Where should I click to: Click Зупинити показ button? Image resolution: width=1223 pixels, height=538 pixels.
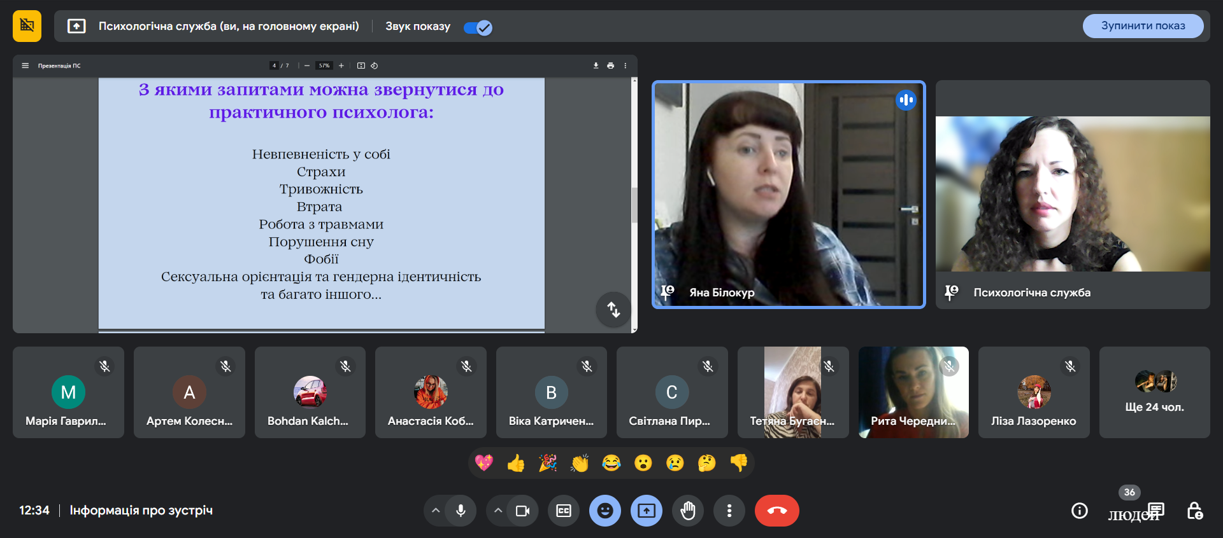[x=1143, y=26]
